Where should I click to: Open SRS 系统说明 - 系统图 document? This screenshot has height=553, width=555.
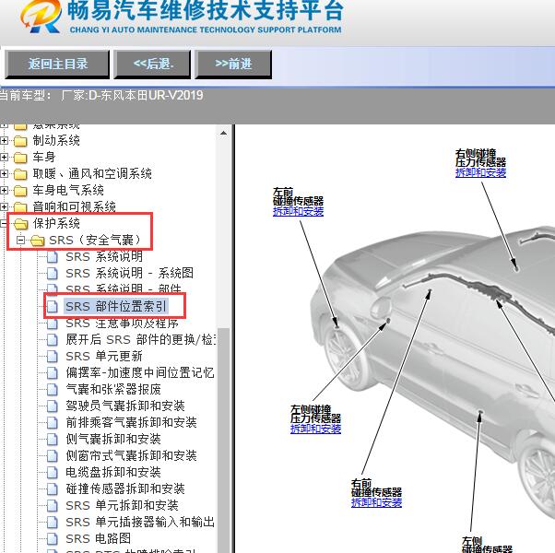pos(130,273)
